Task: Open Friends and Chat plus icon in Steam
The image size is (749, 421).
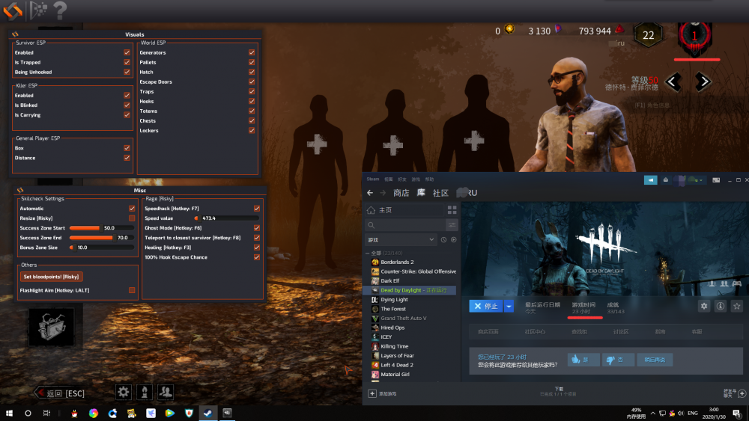Action: pos(742,393)
